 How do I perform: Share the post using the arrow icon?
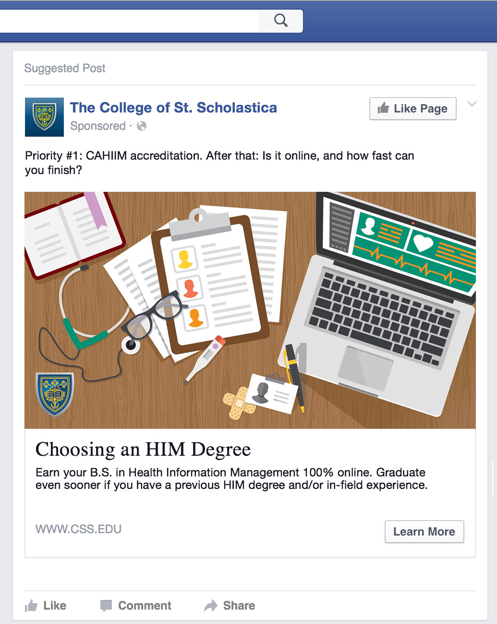click(211, 605)
